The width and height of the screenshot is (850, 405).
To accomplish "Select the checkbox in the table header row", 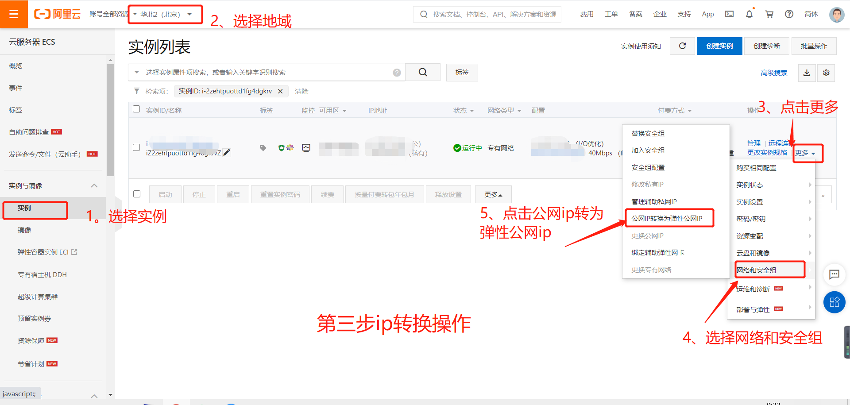I will tap(136, 109).
